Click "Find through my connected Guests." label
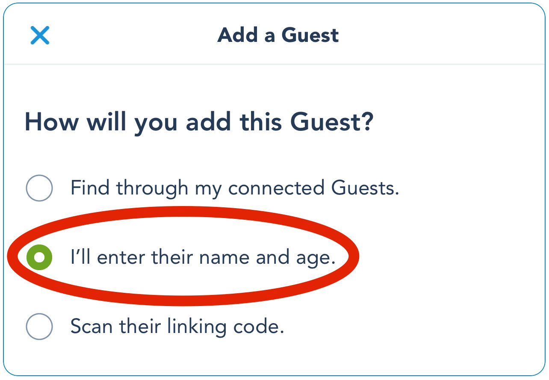Screen dimensions: 549x380 pyautogui.click(x=234, y=188)
